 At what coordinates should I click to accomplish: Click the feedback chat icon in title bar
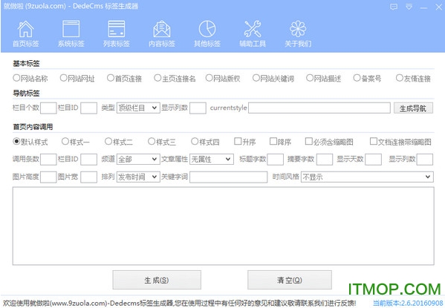click(x=394, y=7)
